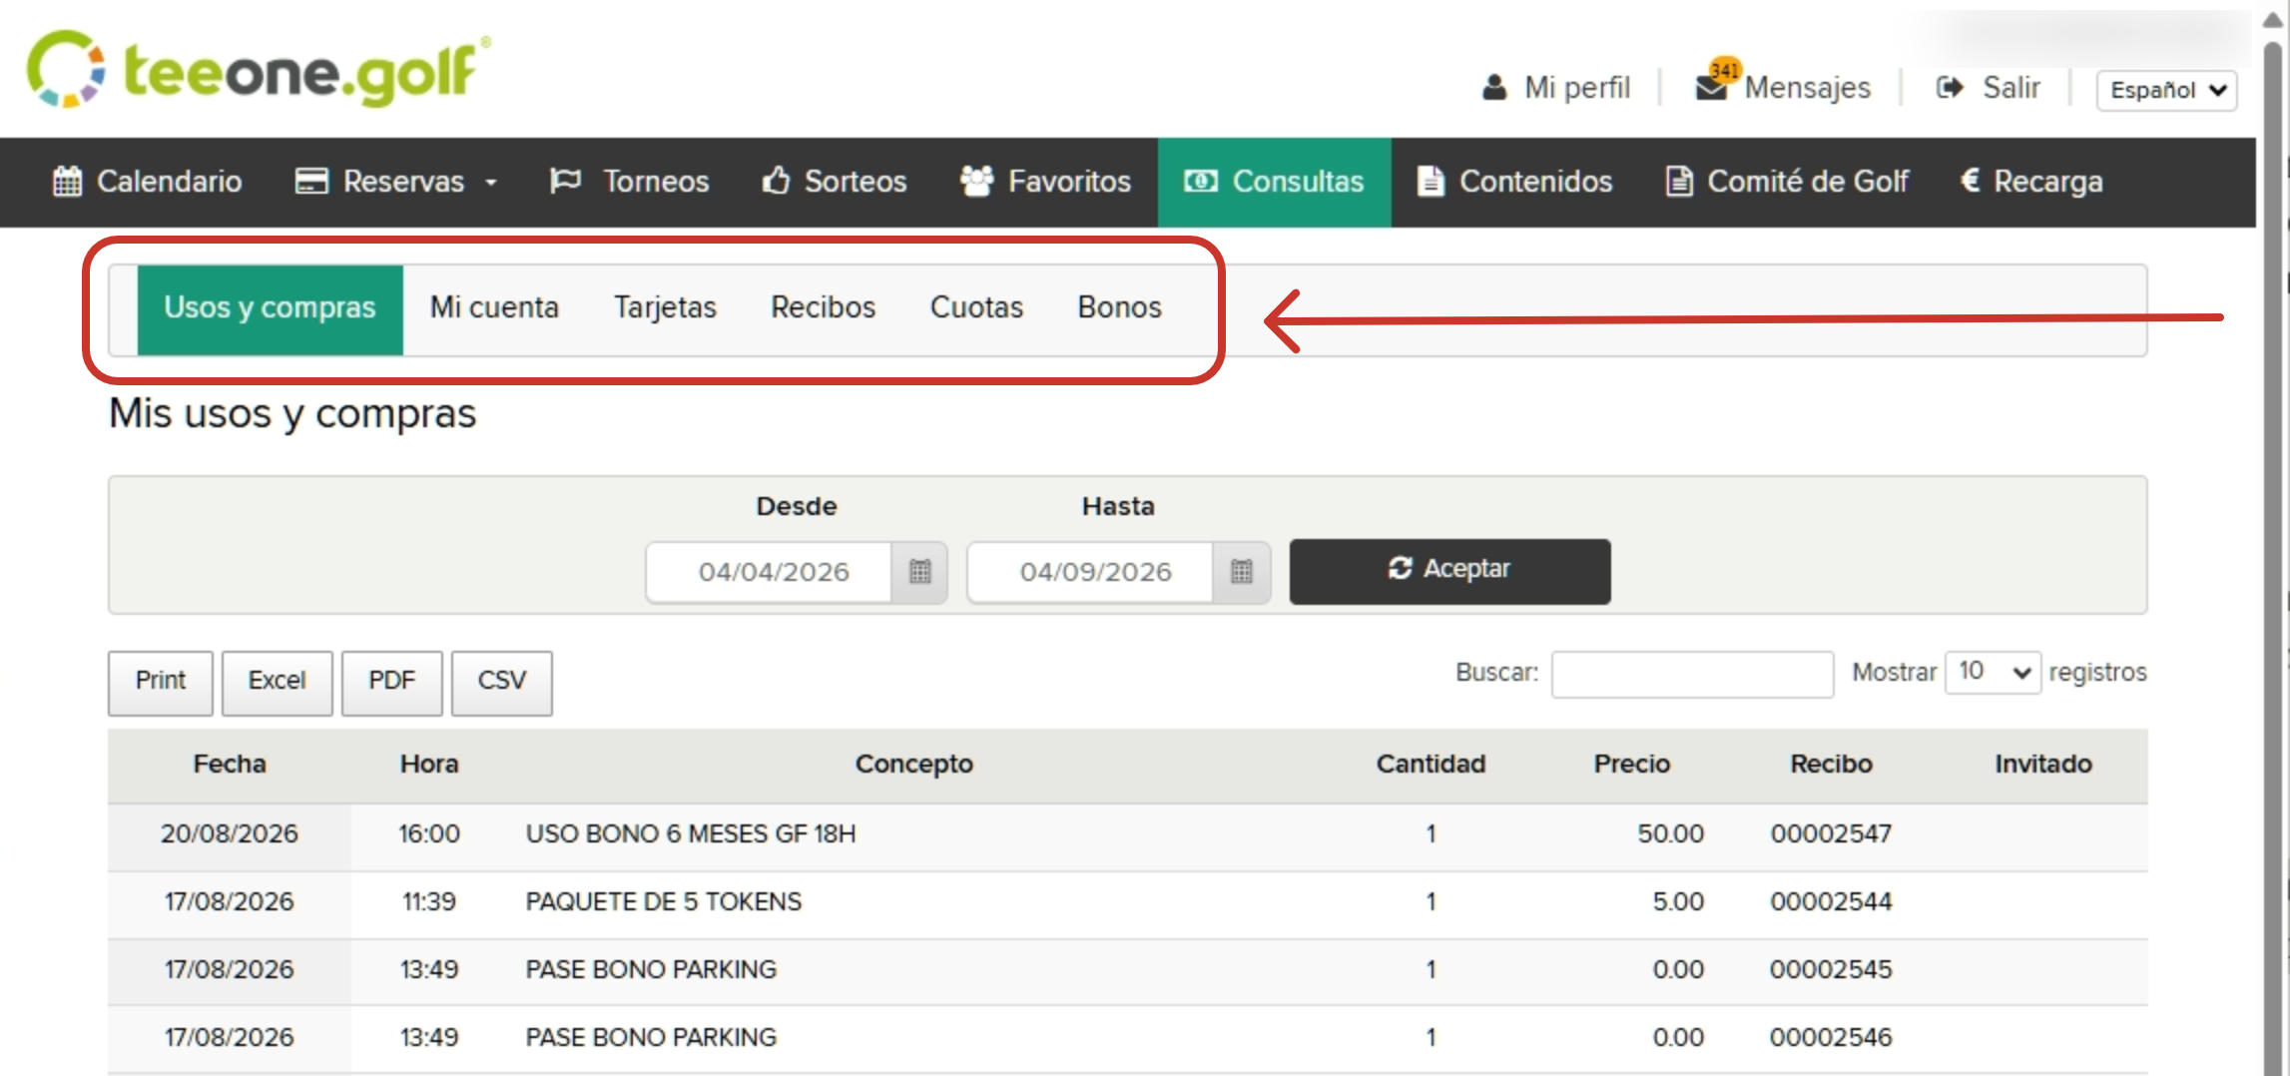Sort by the Concepto column header
This screenshot has width=2290, height=1076.
point(913,765)
